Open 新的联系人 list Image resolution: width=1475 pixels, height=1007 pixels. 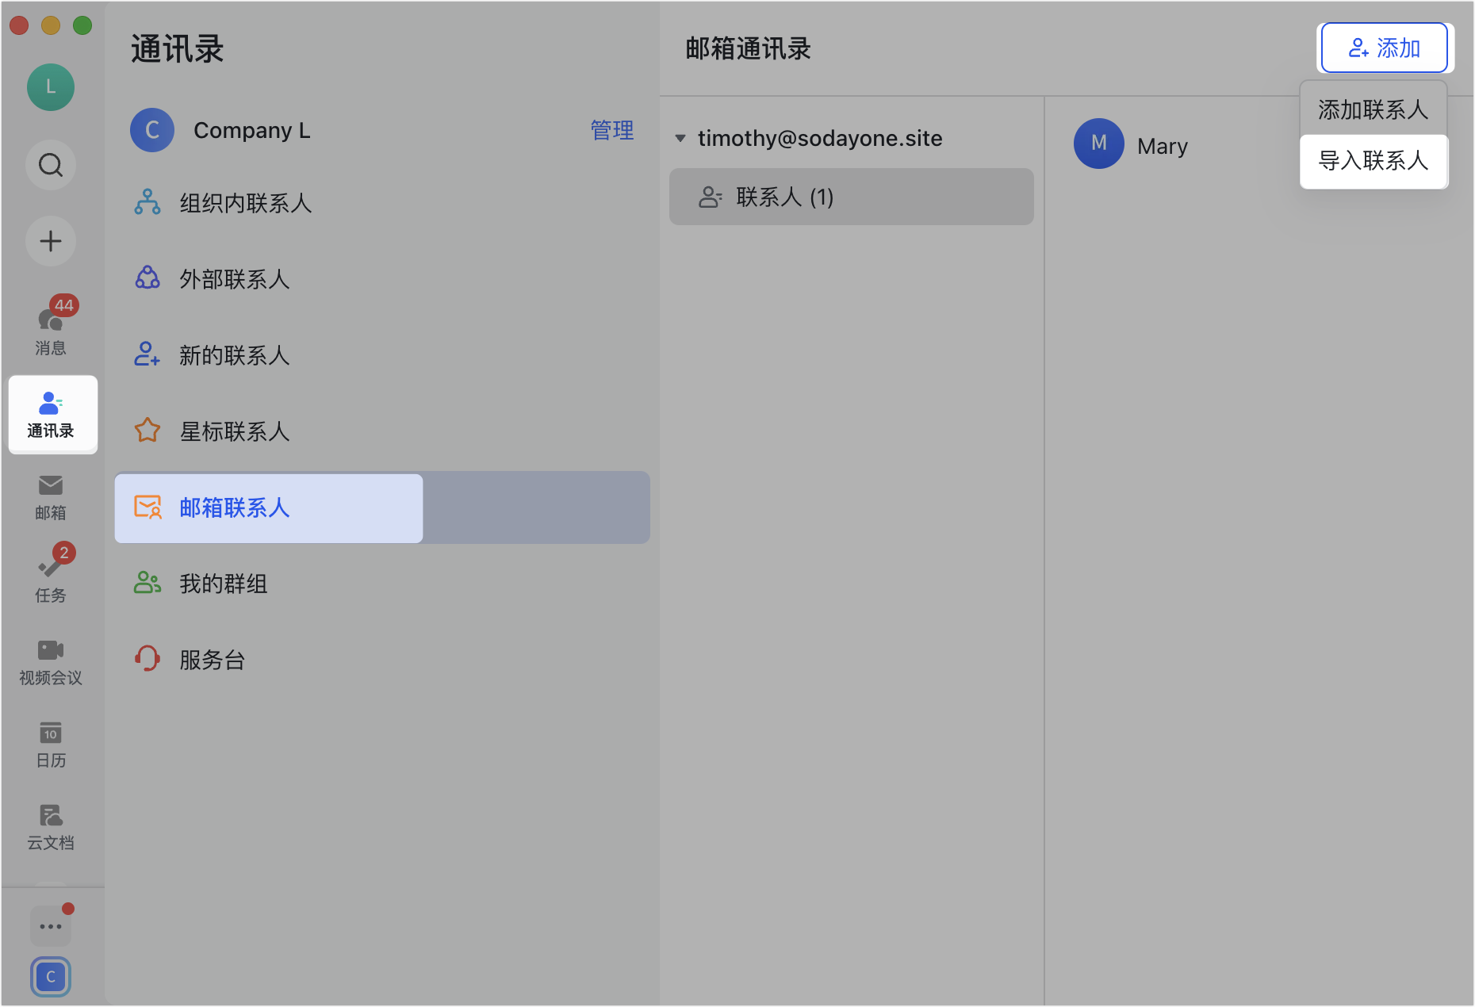382,354
